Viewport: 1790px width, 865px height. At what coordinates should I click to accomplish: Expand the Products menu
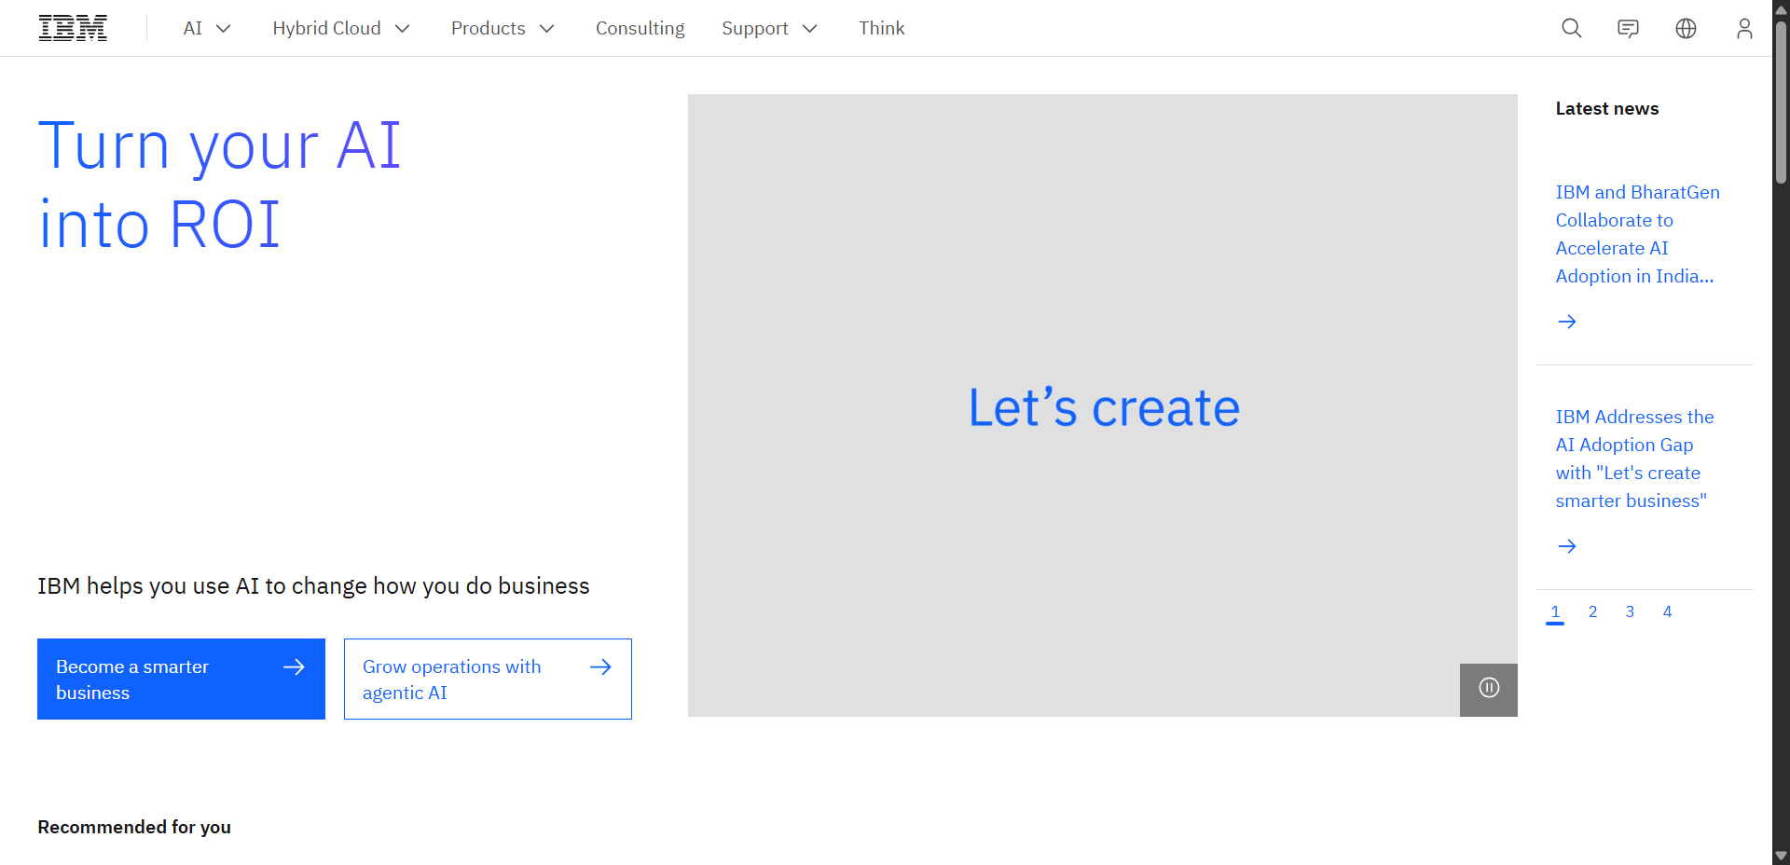click(503, 28)
